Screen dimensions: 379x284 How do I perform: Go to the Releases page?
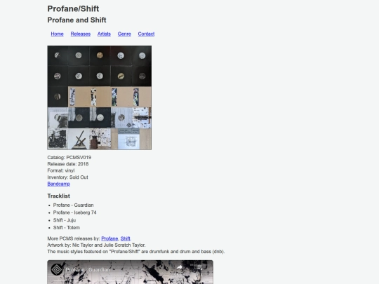(81, 34)
